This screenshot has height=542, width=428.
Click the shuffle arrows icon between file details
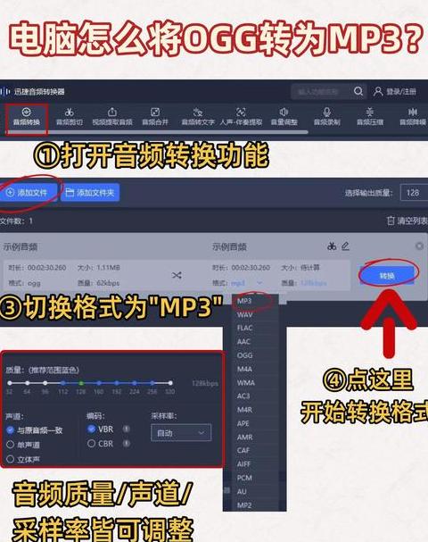pyautogui.click(x=177, y=275)
